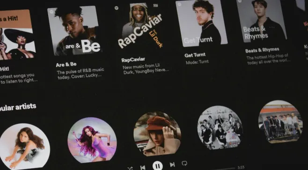308x170 pixels.
Task: Open the artist with purple hair
Action: pos(92,140)
